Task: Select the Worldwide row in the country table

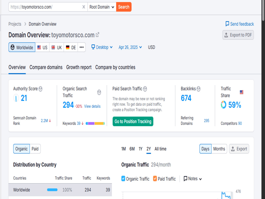Action: click(60, 190)
